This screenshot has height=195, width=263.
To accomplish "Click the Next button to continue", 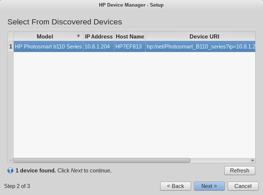I will tap(209, 186).
